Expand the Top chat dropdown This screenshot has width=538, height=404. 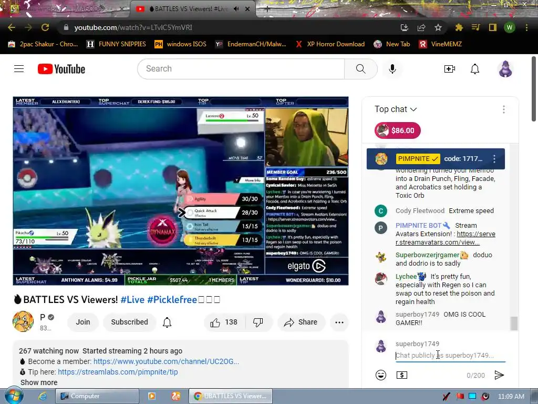(396, 109)
